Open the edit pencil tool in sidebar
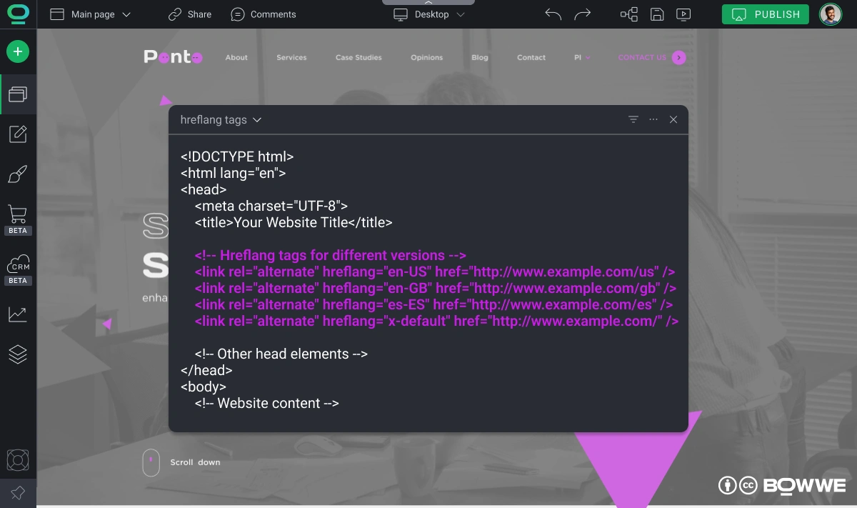This screenshot has width=857, height=508. [x=18, y=134]
